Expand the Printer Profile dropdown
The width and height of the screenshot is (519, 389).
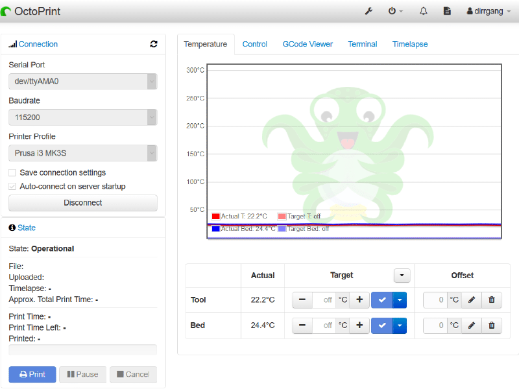coord(83,153)
